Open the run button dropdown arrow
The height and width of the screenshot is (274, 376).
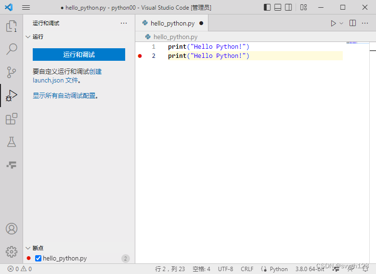coord(341,23)
